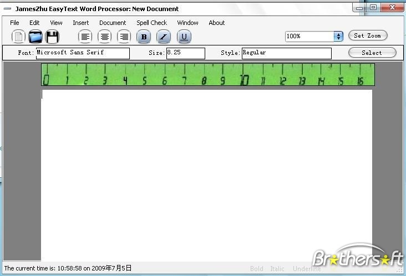406x276 pixels.
Task: Click the Set Zoom button
Action: pos(368,35)
